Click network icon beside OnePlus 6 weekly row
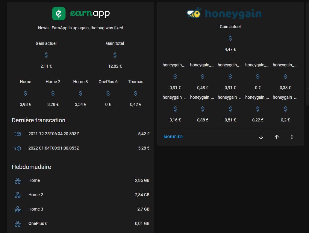 [18, 223]
